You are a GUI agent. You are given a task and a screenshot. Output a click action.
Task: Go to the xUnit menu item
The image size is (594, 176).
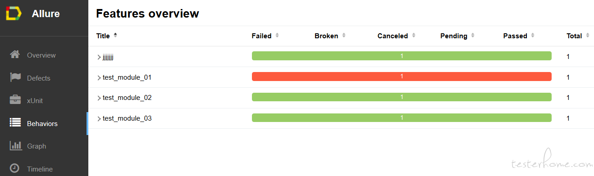35,101
